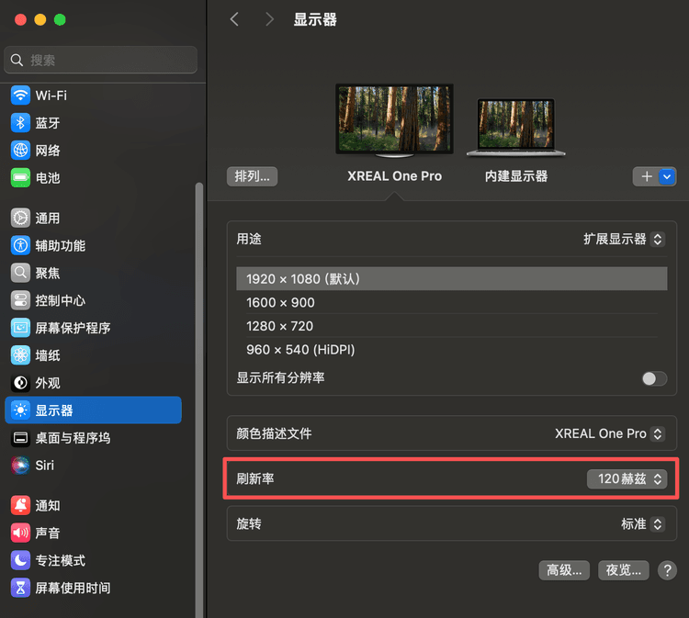This screenshot has height=618, width=689.
Task: Click the 高级... button
Action: point(563,570)
